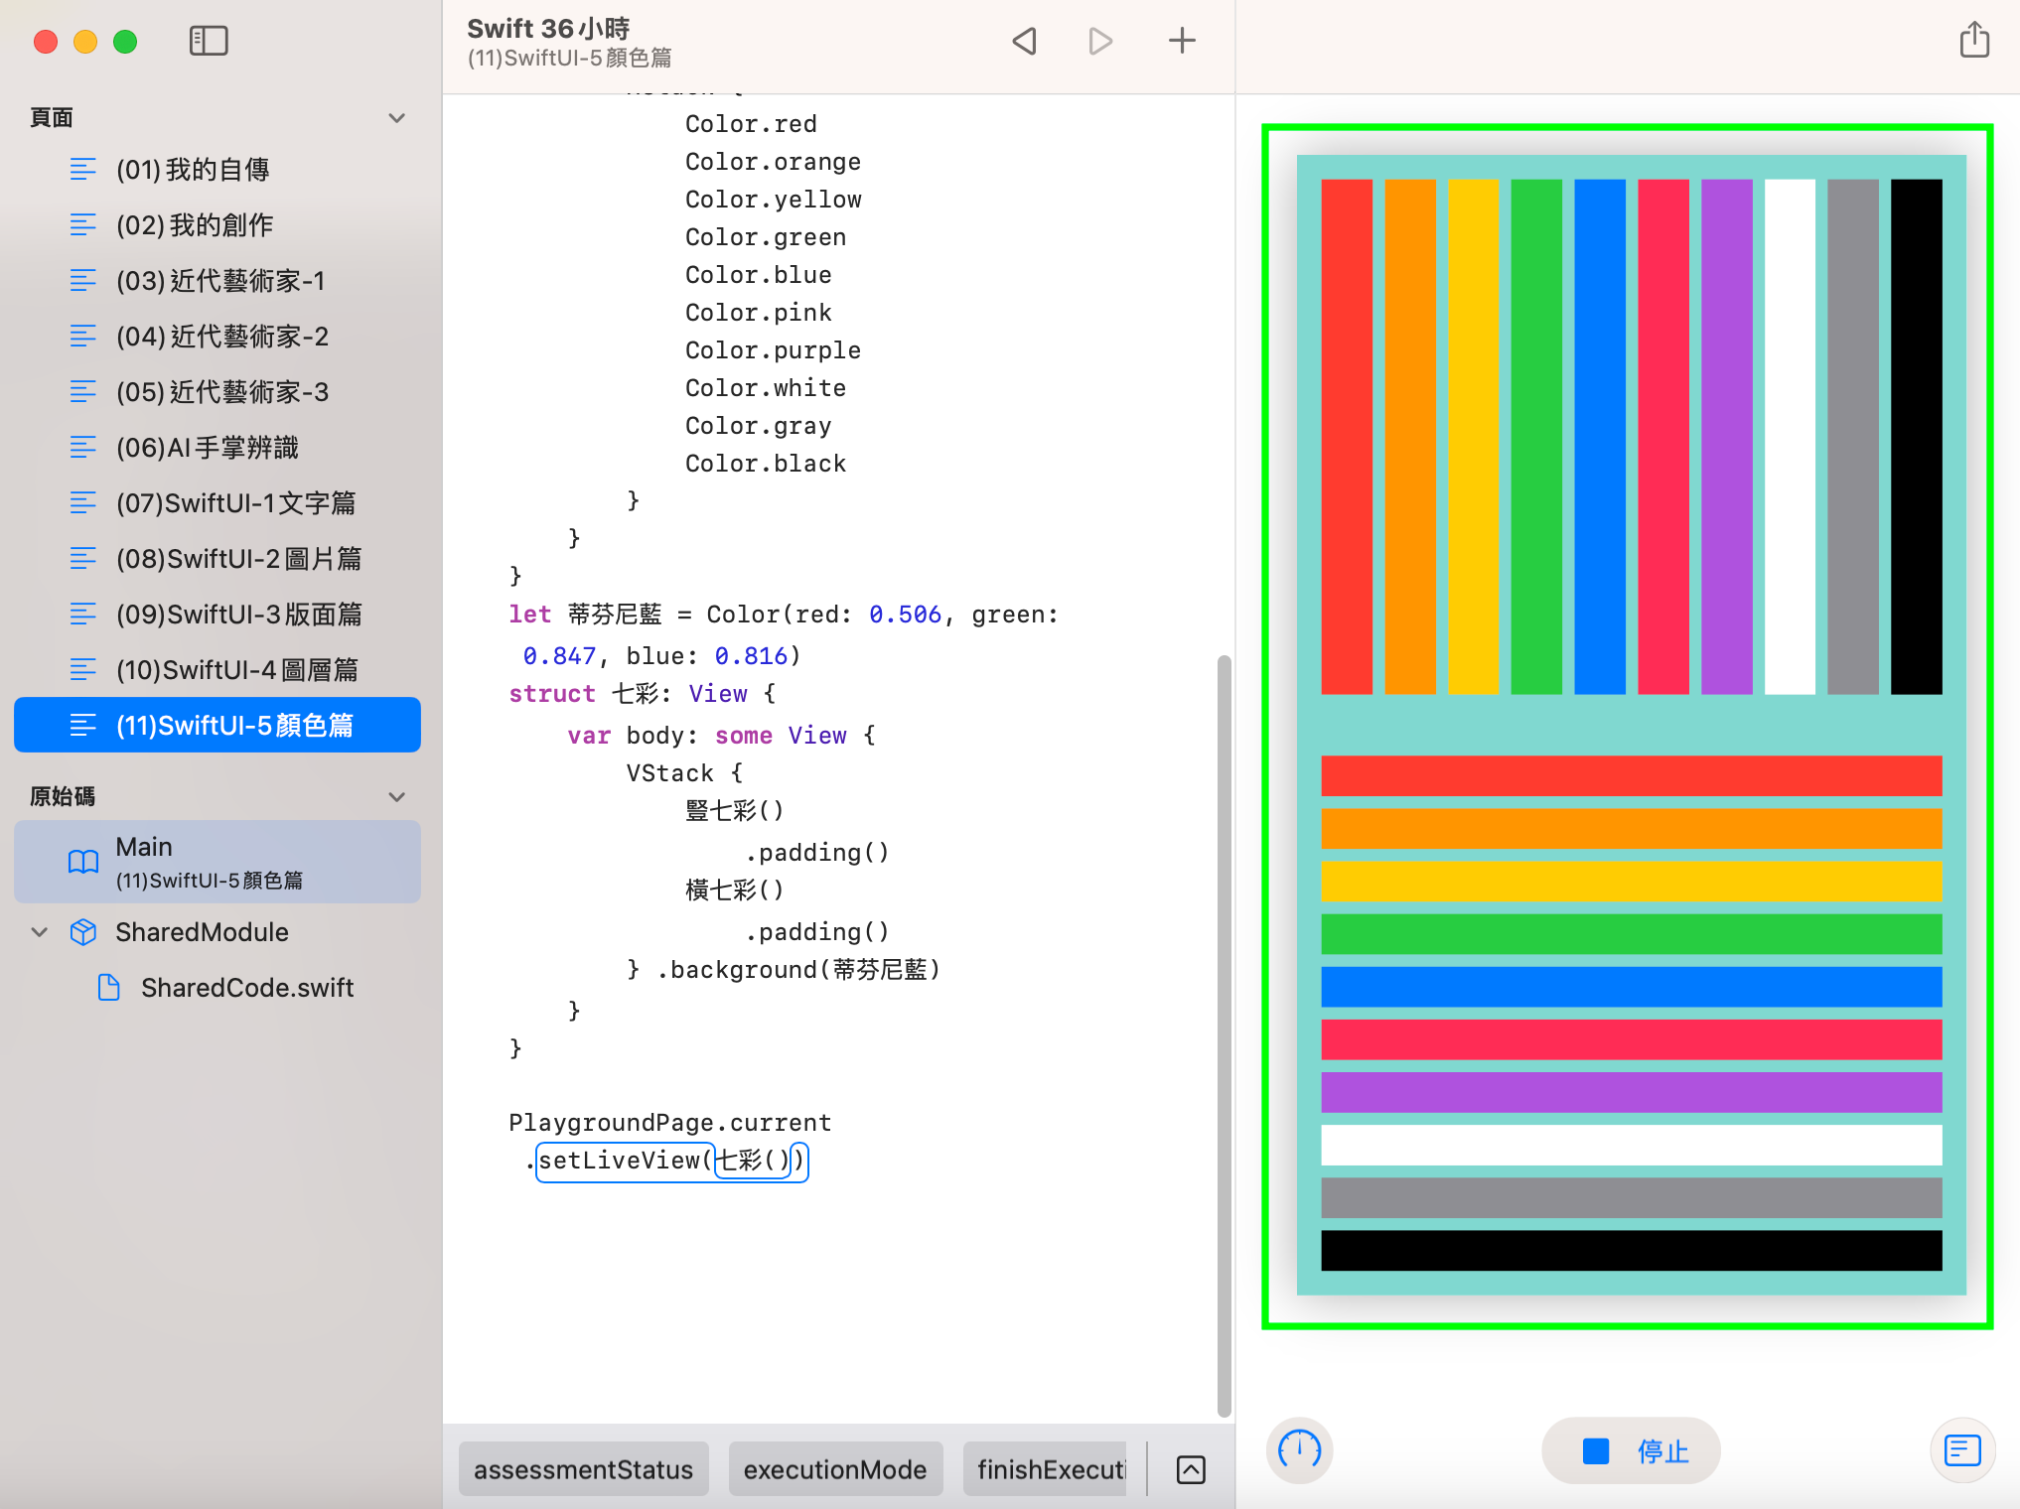Screen dimensions: 2020x1509
Task: Select the Main (11)SwiftUI-5顏色篇 source item
Action: pyautogui.click(x=217, y=862)
